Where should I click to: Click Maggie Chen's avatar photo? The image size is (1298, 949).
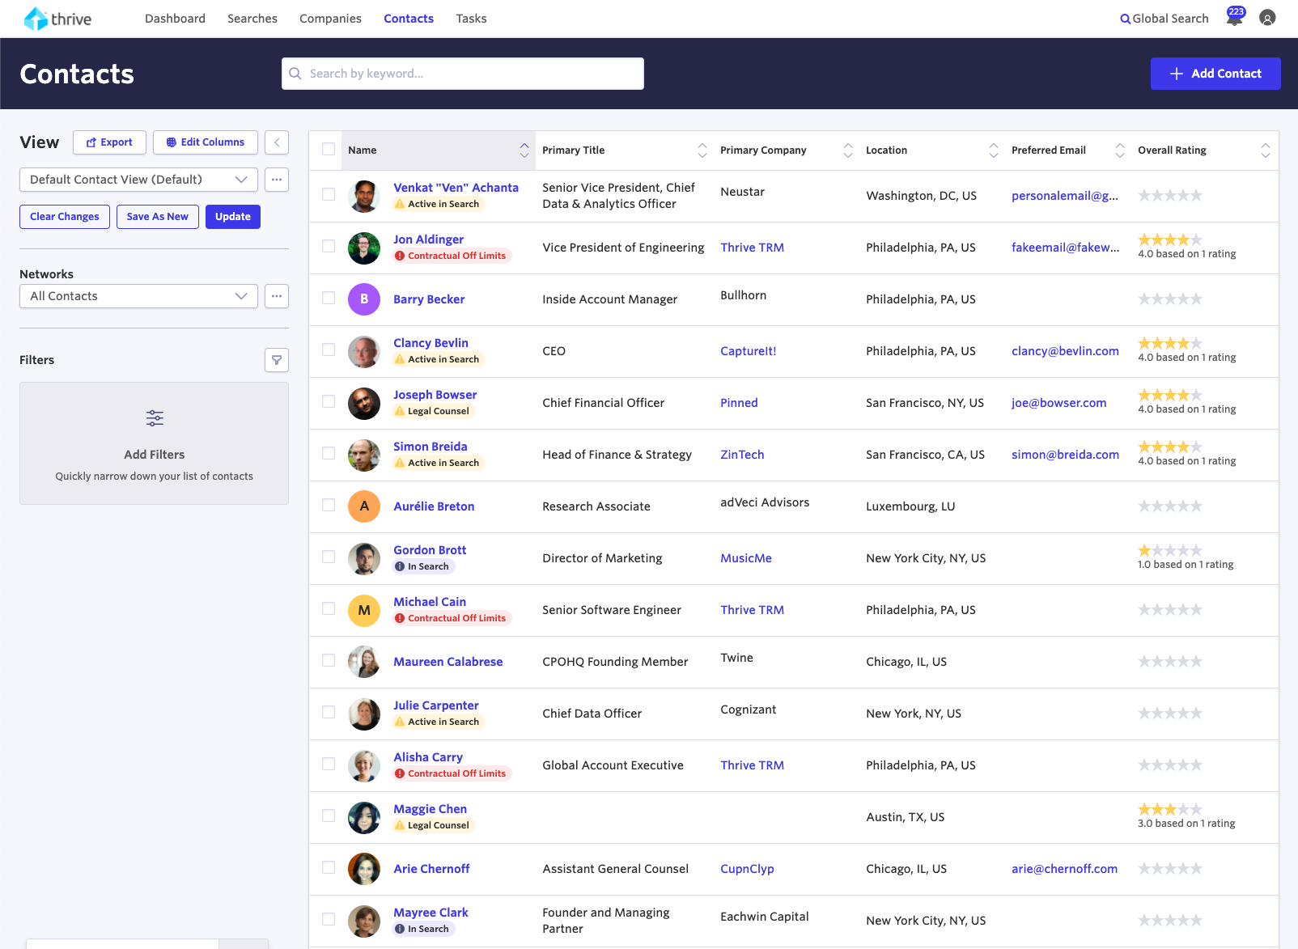[x=364, y=817]
